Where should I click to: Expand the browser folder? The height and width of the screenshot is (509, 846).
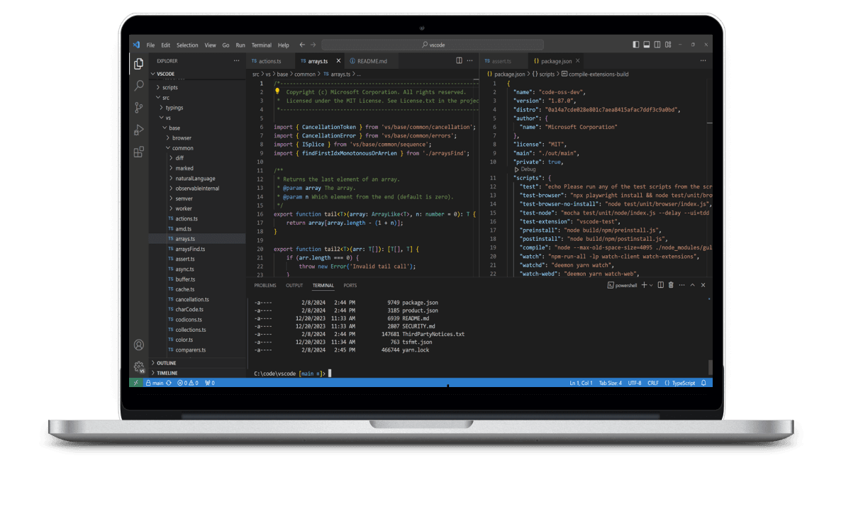point(197,138)
